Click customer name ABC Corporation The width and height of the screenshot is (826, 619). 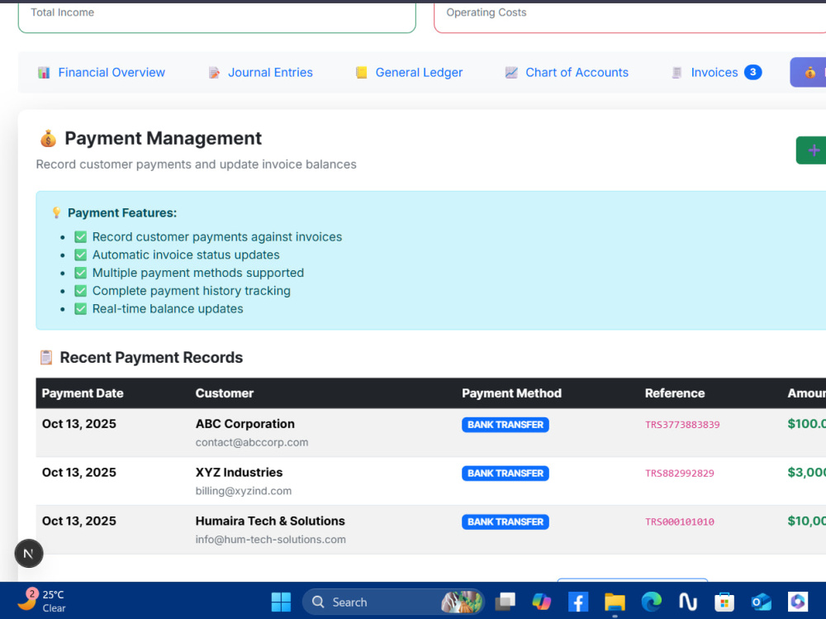(x=245, y=424)
